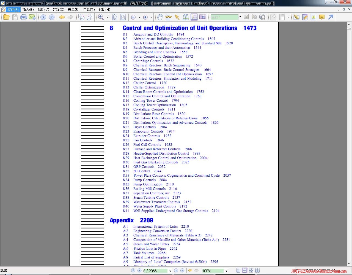Switch to single page layout view
The image size is (352, 275).
pos(238,271)
